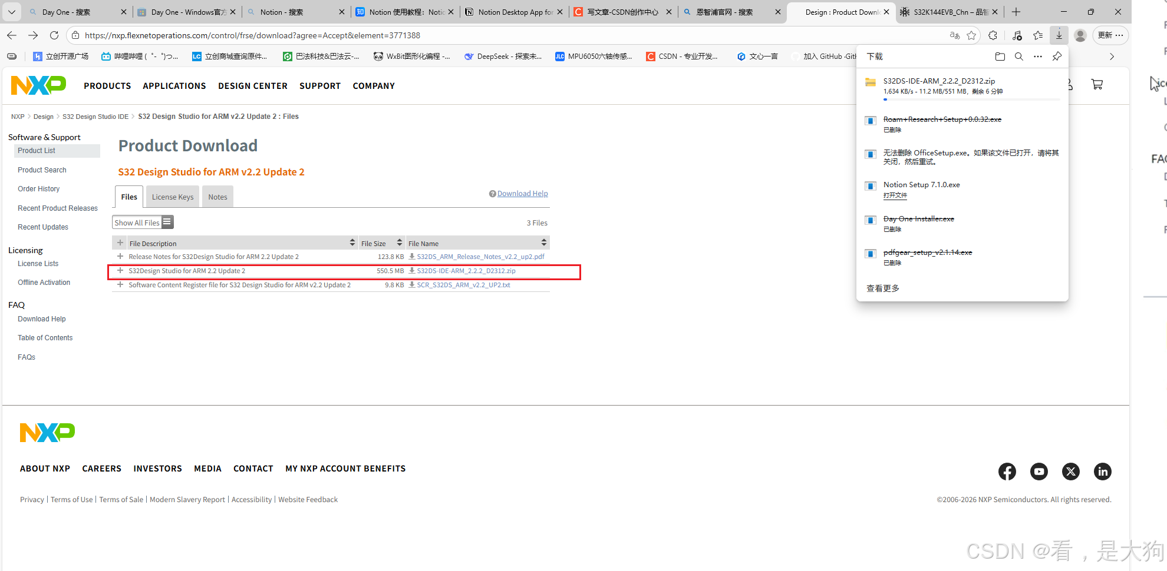Viewport: 1167px width, 571px height.
Task: Open the COMPANY menu
Action: [374, 86]
